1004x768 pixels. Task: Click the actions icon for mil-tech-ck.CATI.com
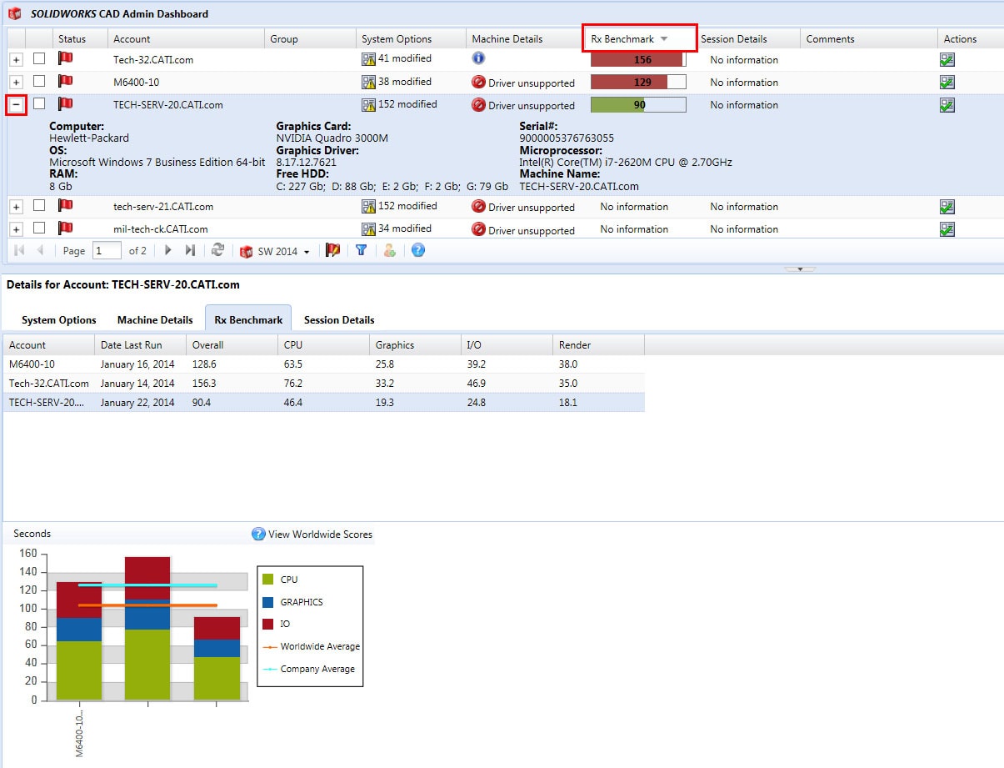click(x=947, y=229)
